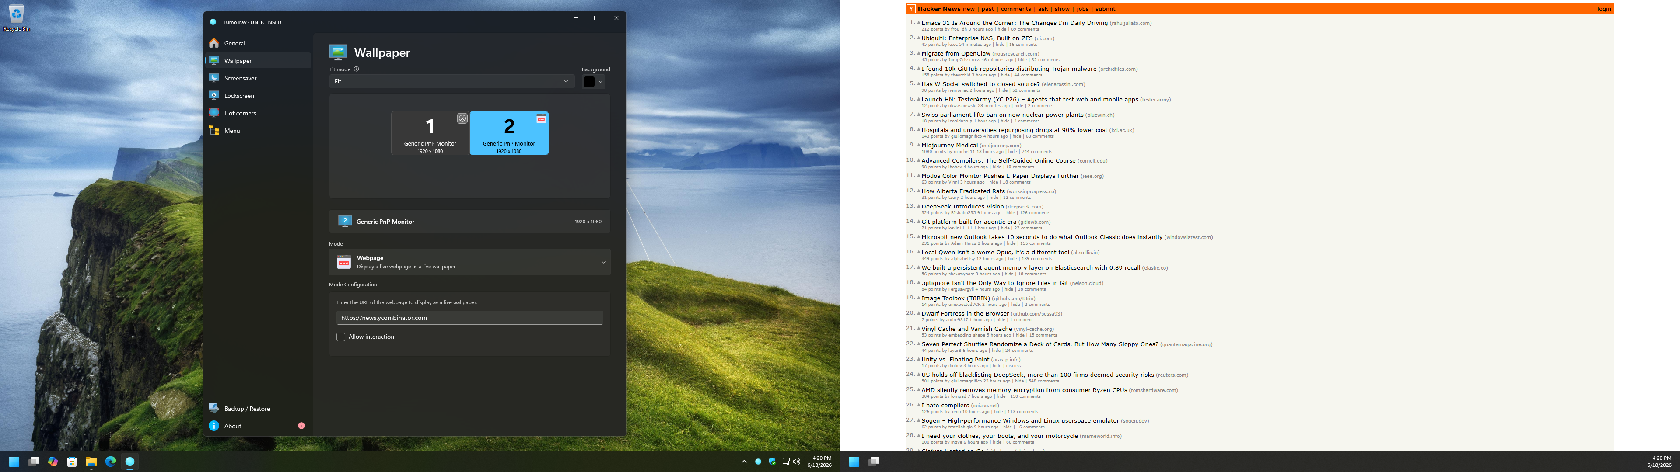1680x472 pixels.
Task: Click the Hacker News Y logo
Action: coord(911,9)
